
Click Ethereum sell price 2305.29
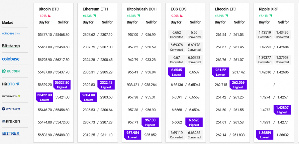point(106,72)
